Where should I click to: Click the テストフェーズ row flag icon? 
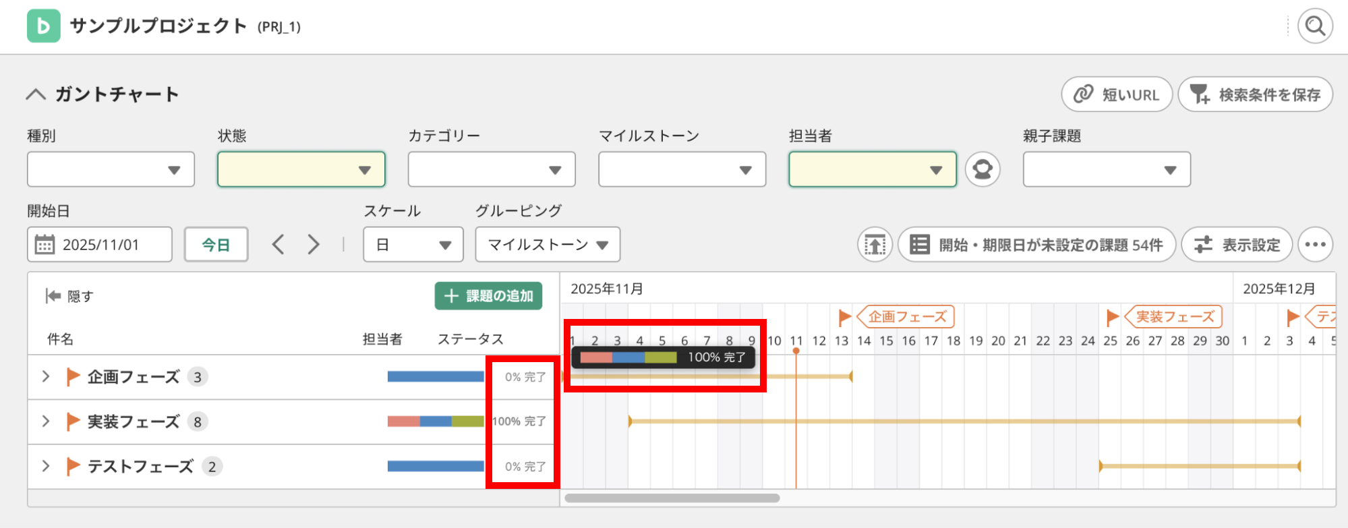click(73, 467)
